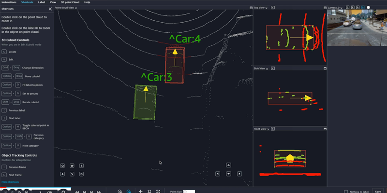Open the More shortcuts link

[10, 181]
